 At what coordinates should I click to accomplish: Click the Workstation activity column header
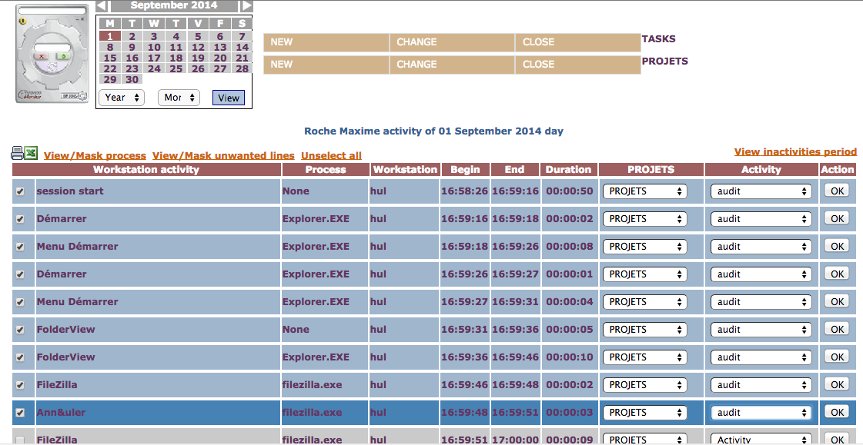tap(146, 170)
